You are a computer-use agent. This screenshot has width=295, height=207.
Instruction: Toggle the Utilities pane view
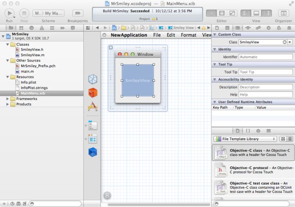(x=266, y=13)
